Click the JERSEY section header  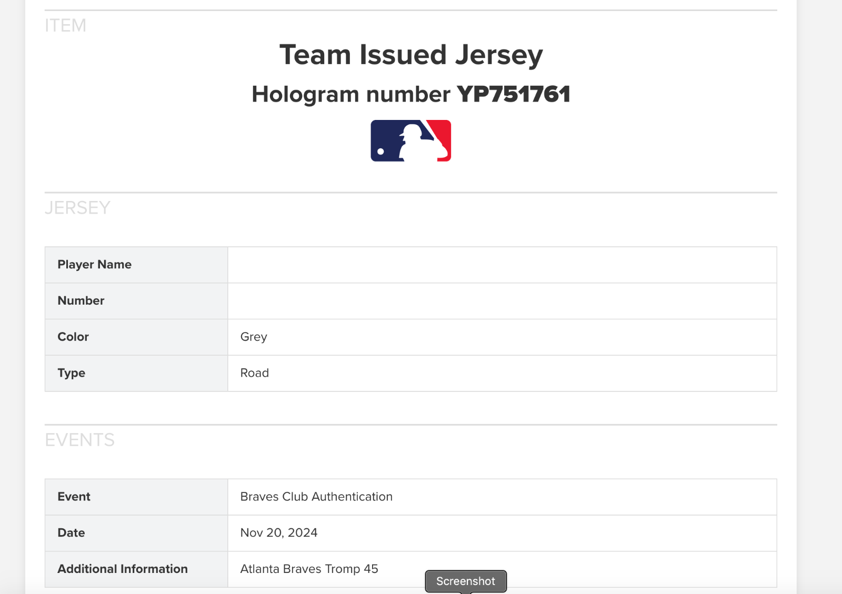click(77, 208)
